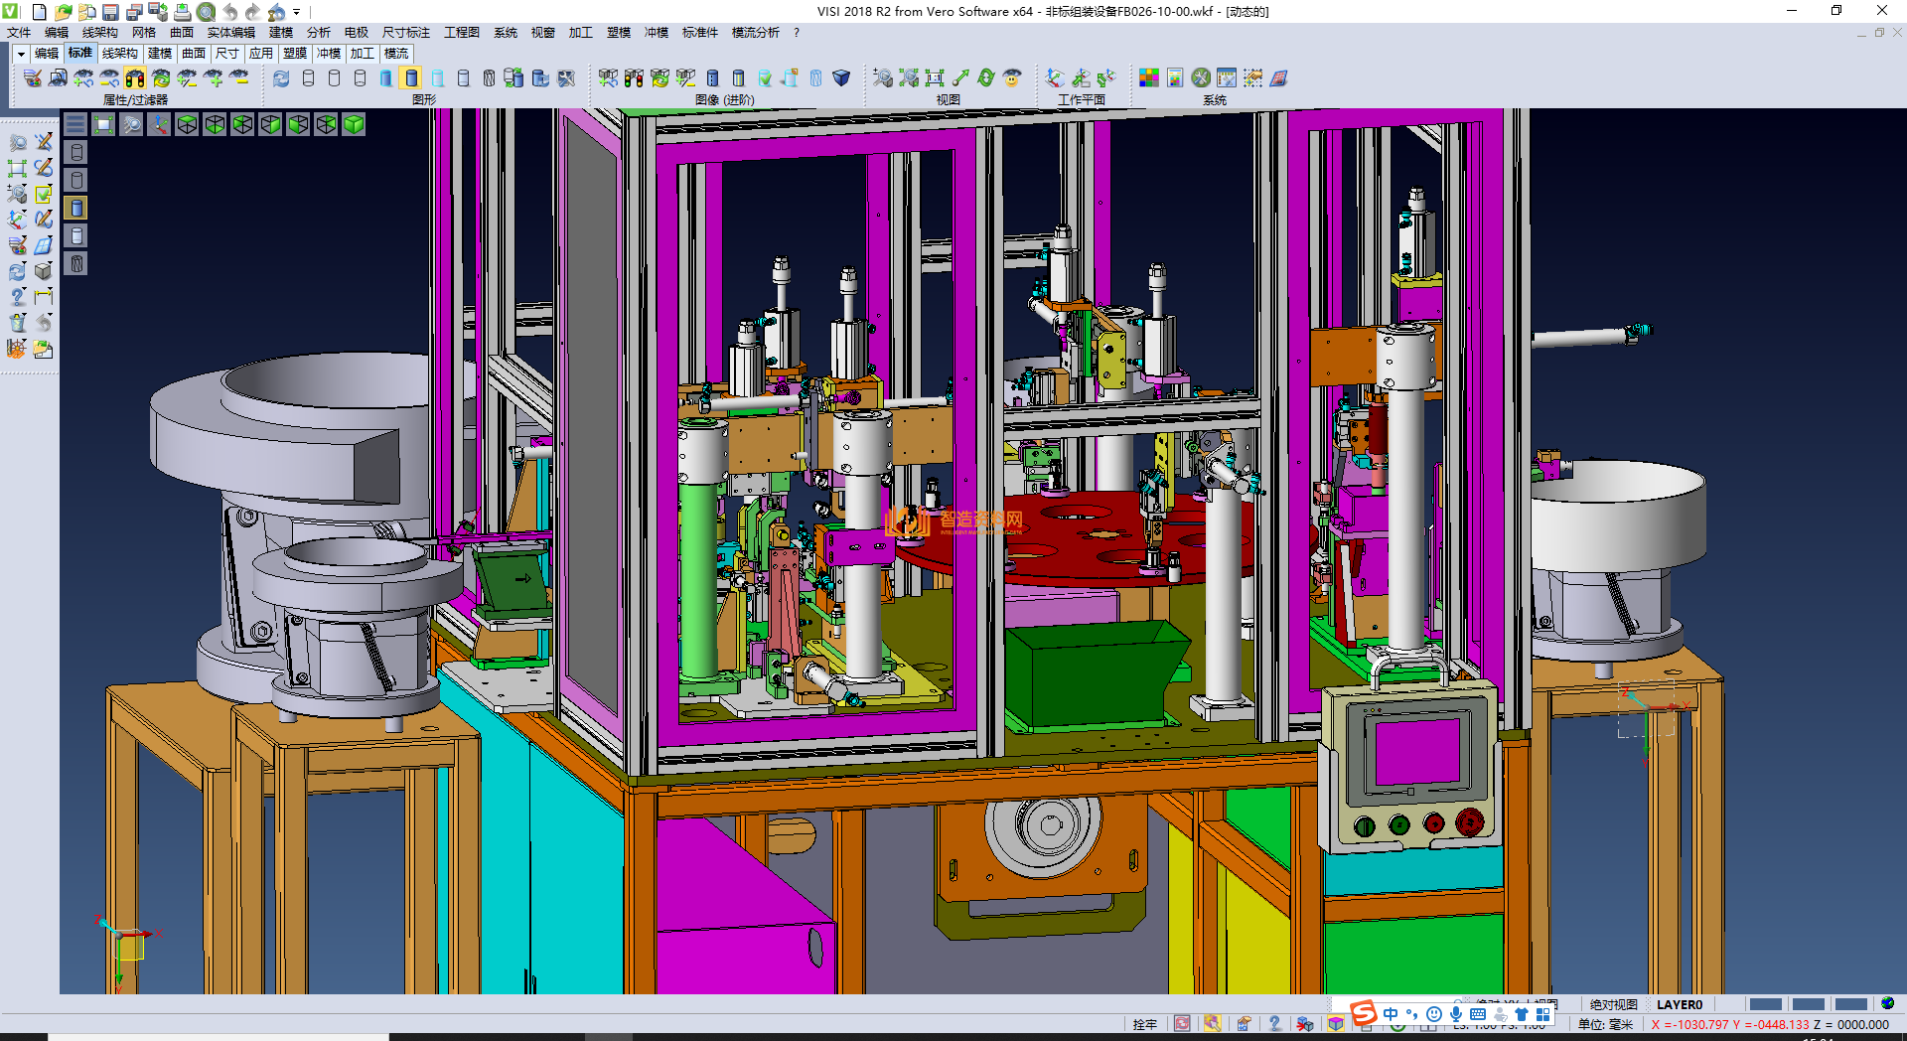Image resolution: width=1907 pixels, height=1041 pixels.
Task: Click the first blue color box in status bar
Action: [1765, 1004]
